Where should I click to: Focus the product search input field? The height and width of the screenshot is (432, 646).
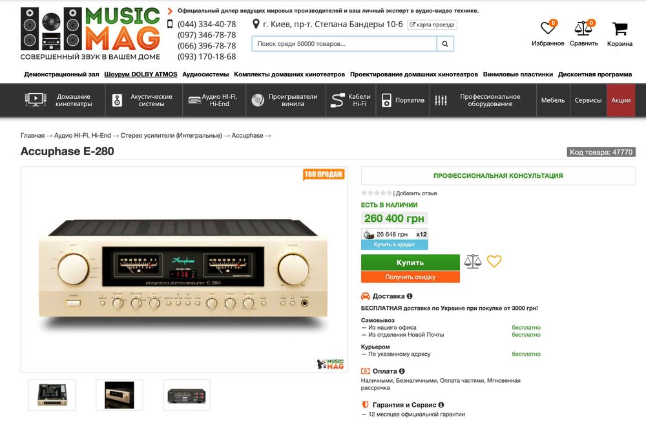[344, 44]
